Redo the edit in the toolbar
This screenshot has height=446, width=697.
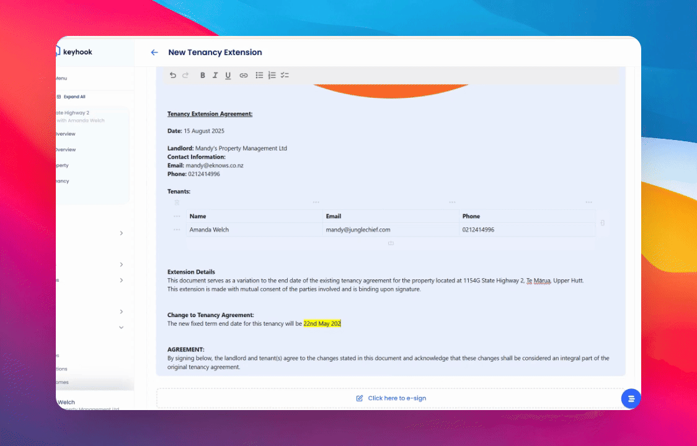185,75
